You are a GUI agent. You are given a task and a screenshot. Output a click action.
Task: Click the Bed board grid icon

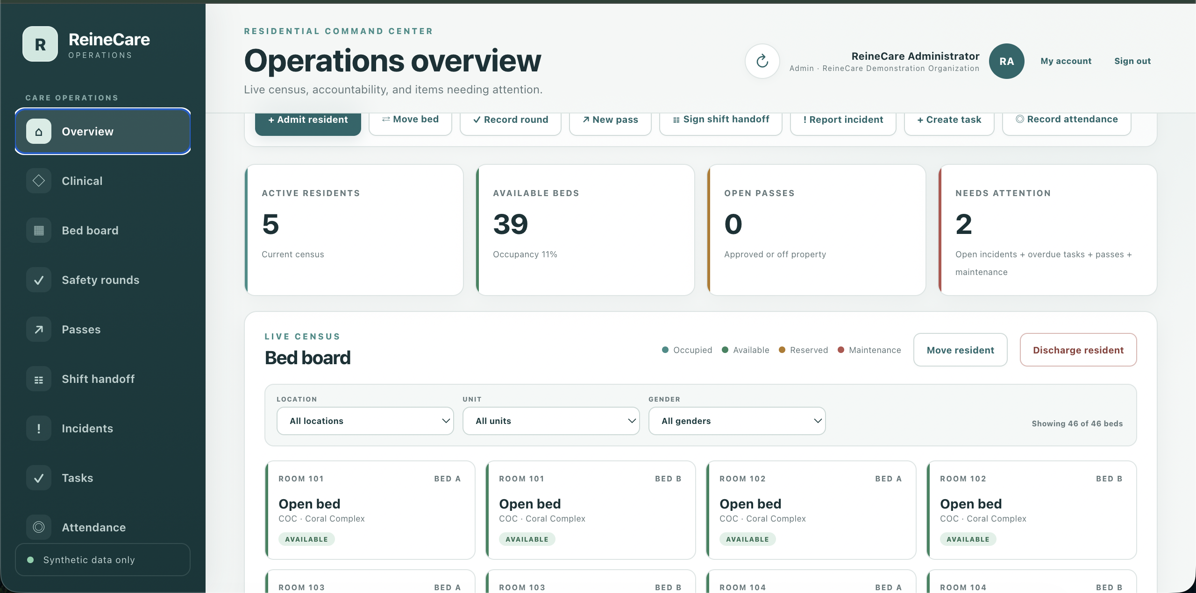[x=39, y=230]
